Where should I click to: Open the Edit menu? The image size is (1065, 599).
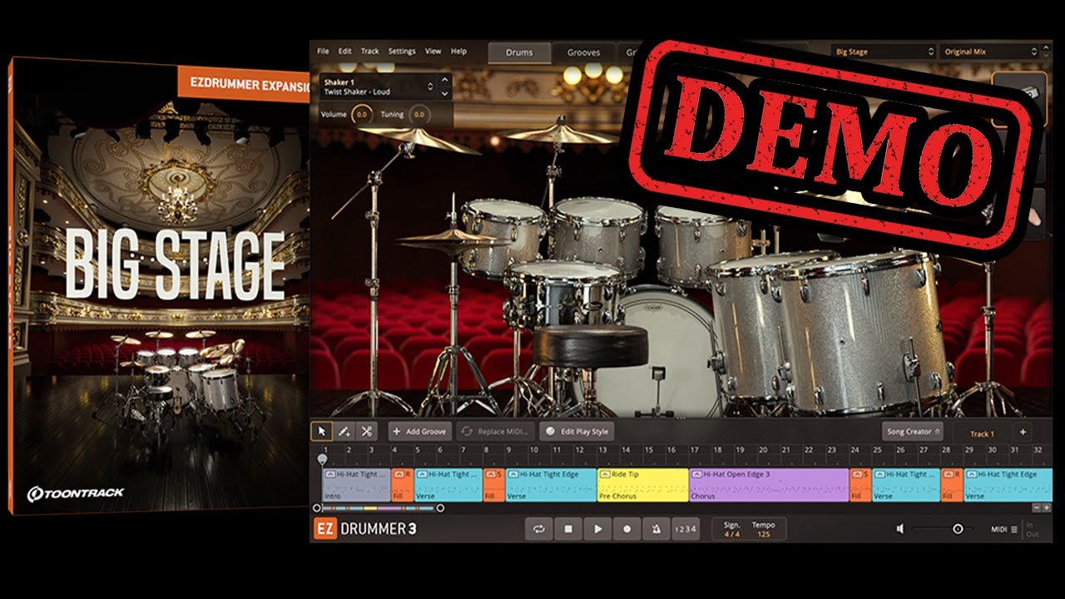pyautogui.click(x=344, y=52)
